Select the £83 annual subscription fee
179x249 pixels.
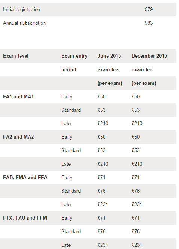point(149,23)
